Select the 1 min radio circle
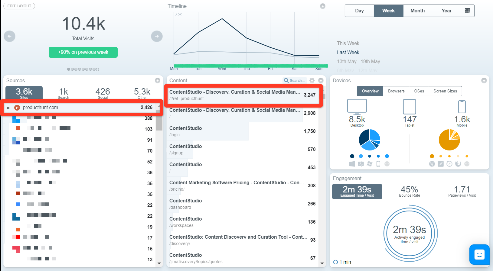 335,262
